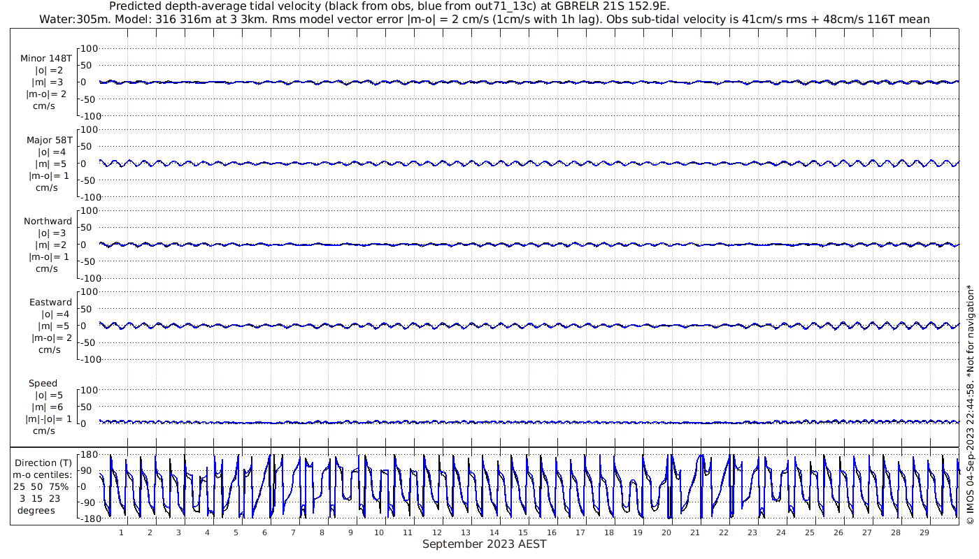Select the 'Major 58T' panel label
The image size is (979, 559).
point(50,140)
